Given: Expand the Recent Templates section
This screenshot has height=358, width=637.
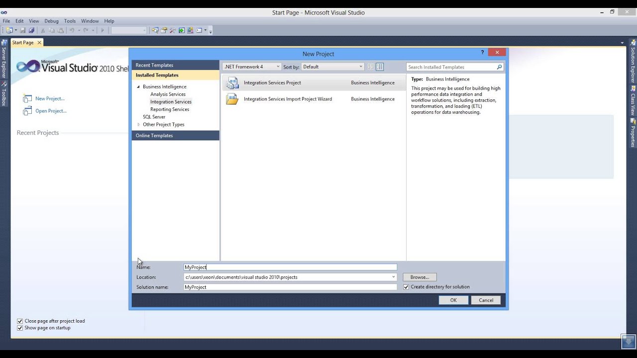Looking at the screenshot, I should tap(175, 65).
